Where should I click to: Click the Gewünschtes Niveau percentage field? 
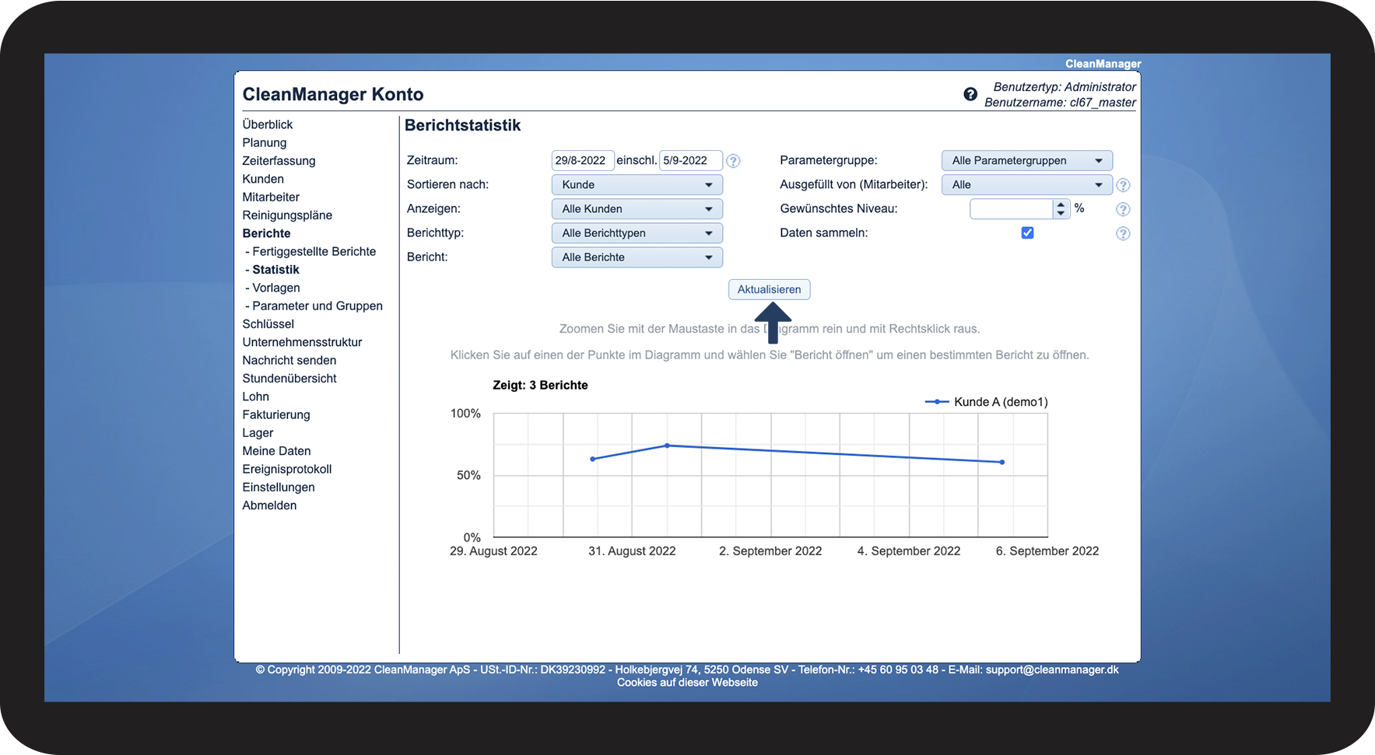pyautogui.click(x=1010, y=209)
